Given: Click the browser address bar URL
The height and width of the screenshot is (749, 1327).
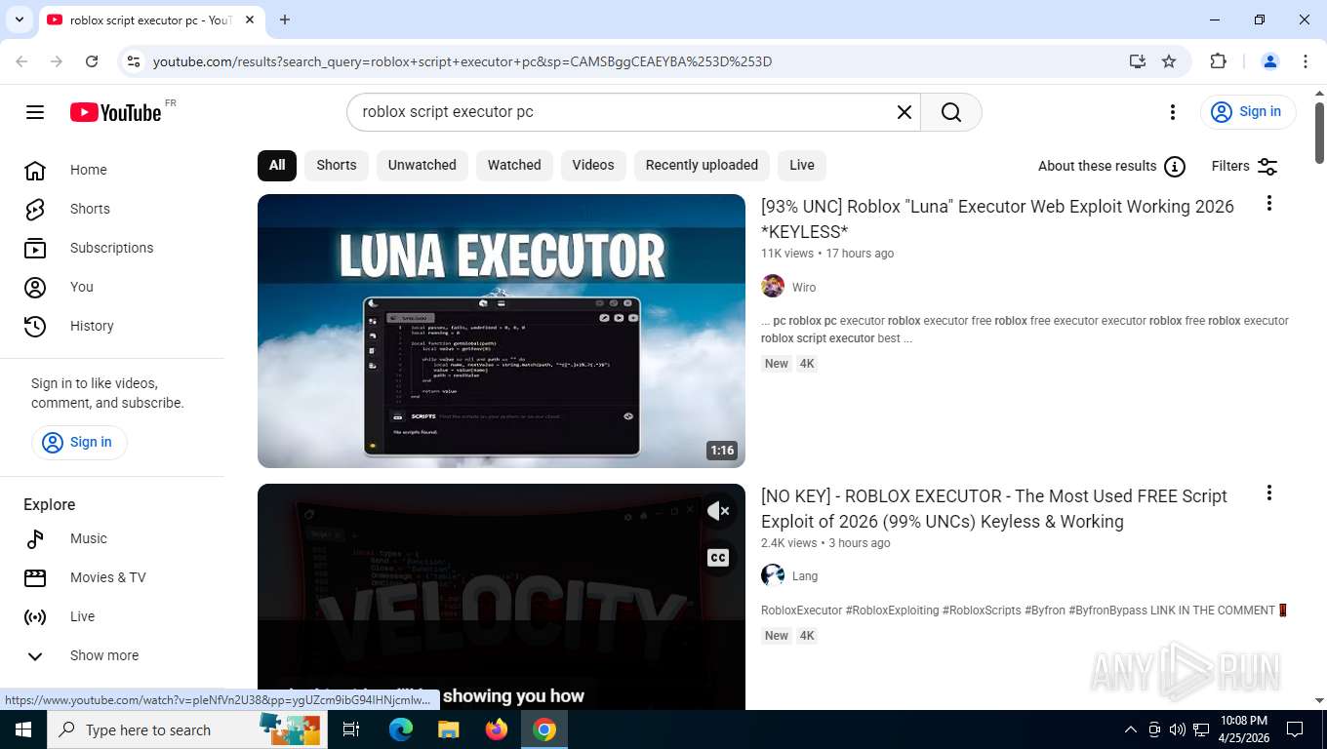Looking at the screenshot, I should point(462,61).
